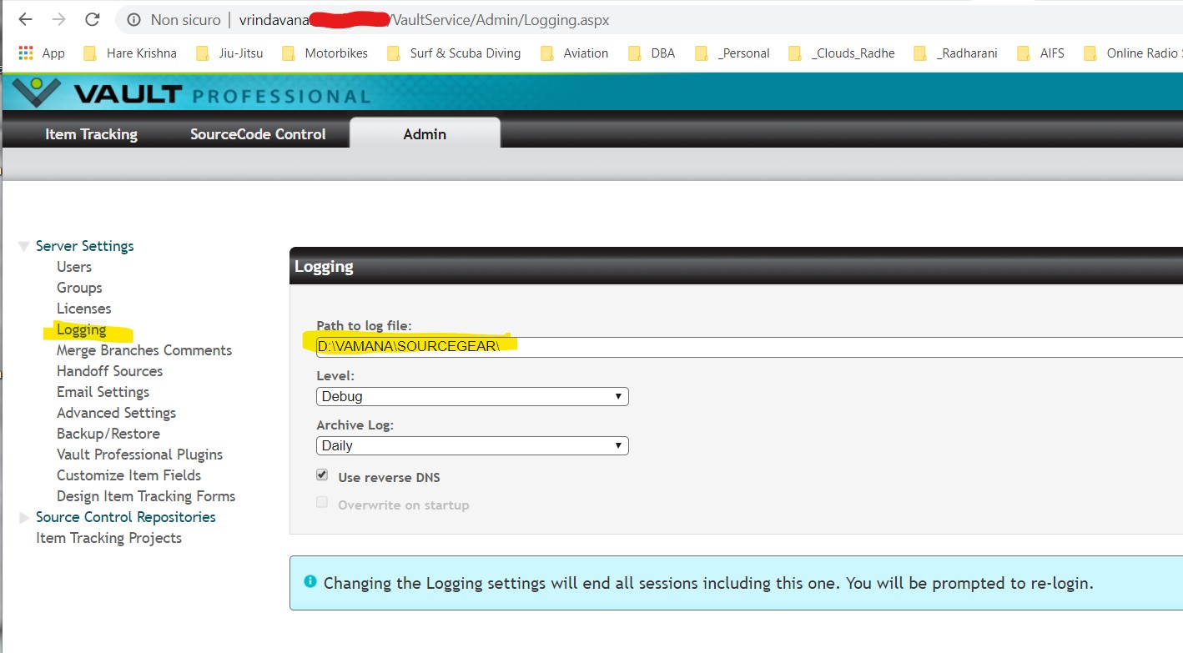Open the DBA bookmark folder
This screenshot has width=1183, height=653.
click(x=652, y=53)
